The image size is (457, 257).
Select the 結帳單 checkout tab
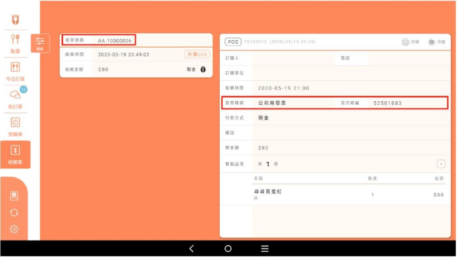15,154
